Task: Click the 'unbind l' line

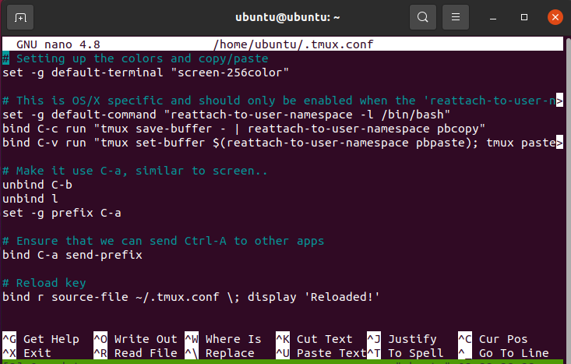Action: pos(30,199)
